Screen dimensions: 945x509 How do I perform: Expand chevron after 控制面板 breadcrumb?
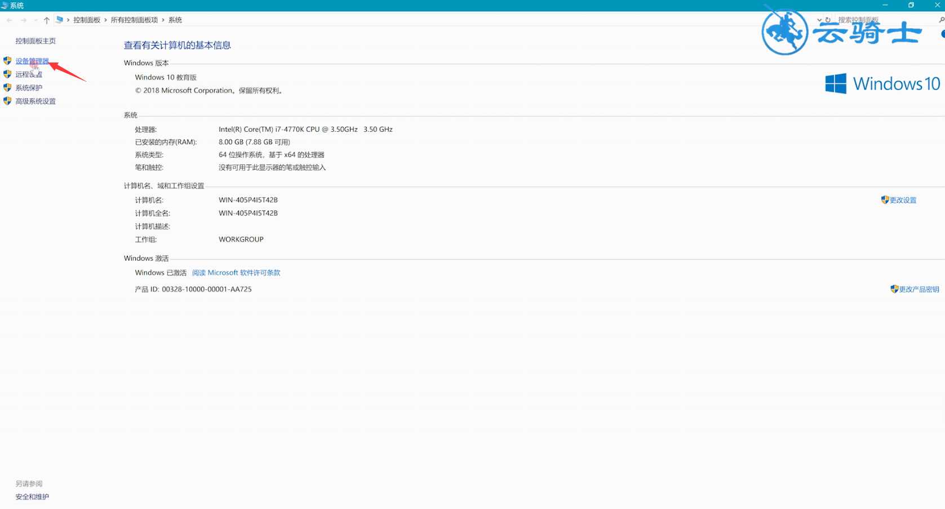click(105, 20)
